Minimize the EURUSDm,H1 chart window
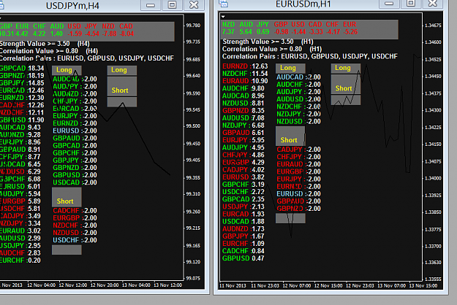Image resolution: width=457 pixels, height=305 pixels. (389, 4)
